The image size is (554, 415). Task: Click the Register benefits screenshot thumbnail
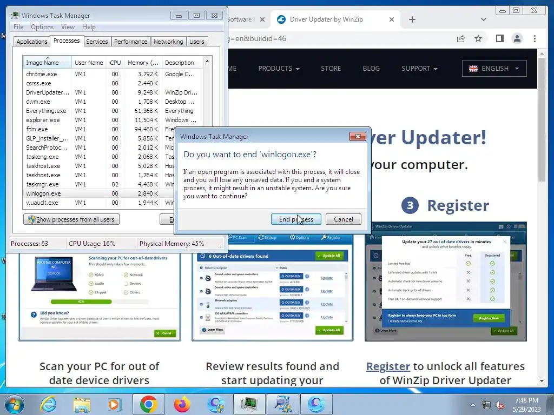tap(446, 281)
